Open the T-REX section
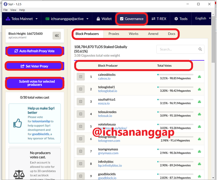Screen dimensions: 217x180 pos(159,19)
